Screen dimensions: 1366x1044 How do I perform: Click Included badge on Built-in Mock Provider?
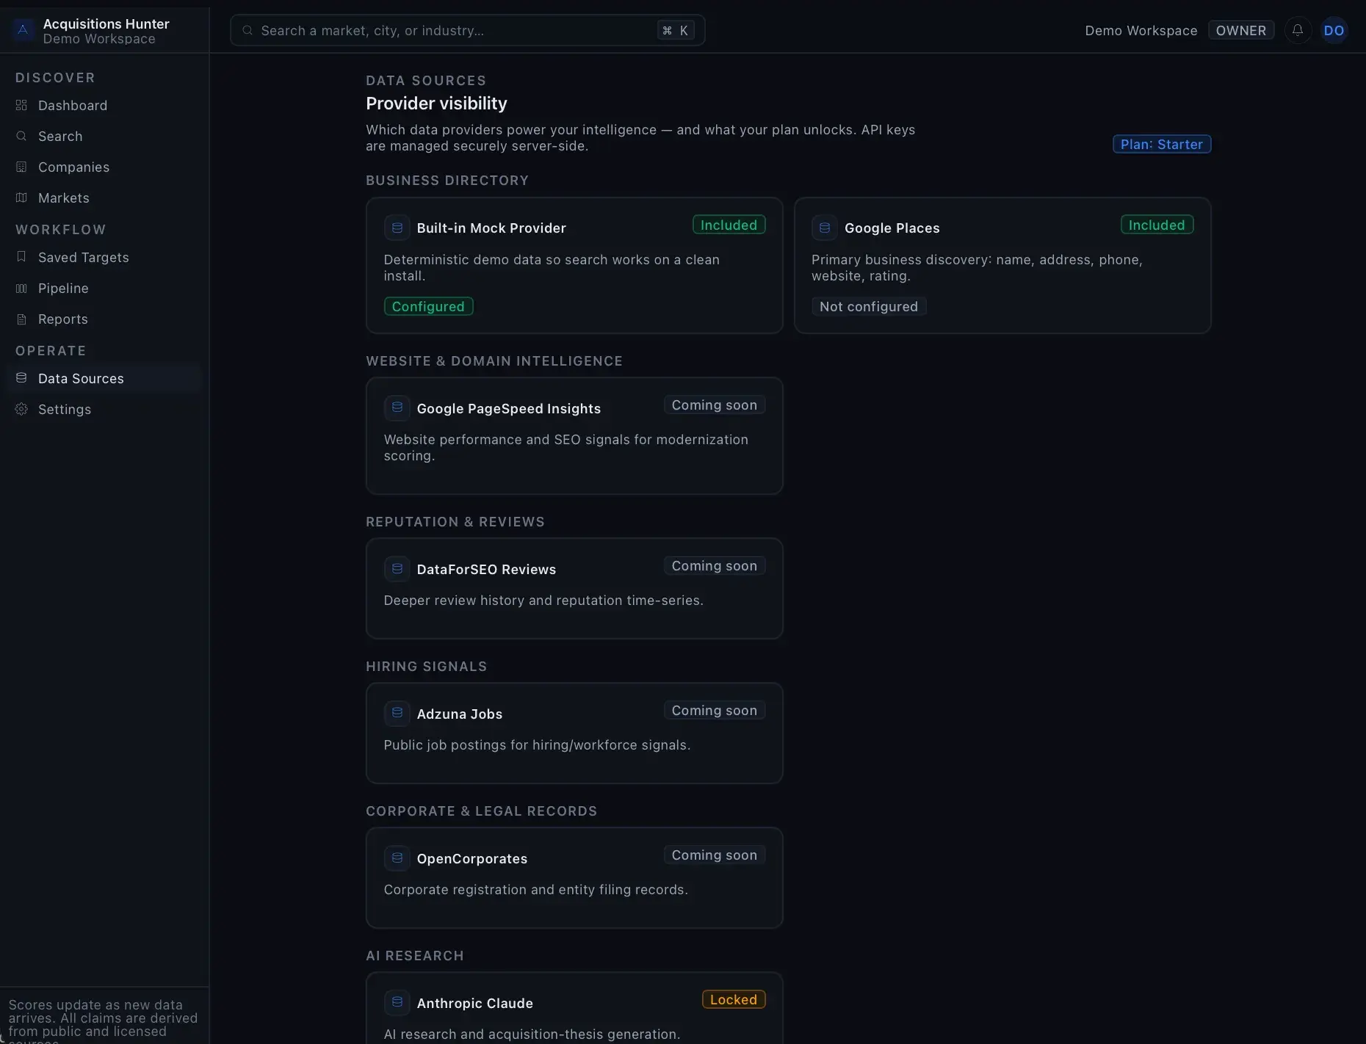pyautogui.click(x=729, y=225)
